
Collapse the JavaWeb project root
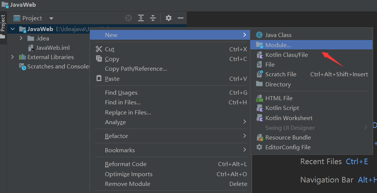point(12,29)
